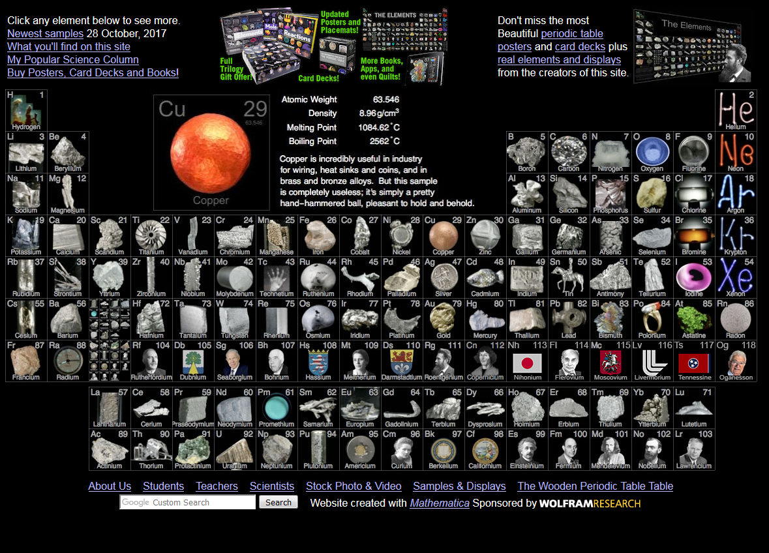Open the Einsteinium portrait tile

(x=527, y=450)
